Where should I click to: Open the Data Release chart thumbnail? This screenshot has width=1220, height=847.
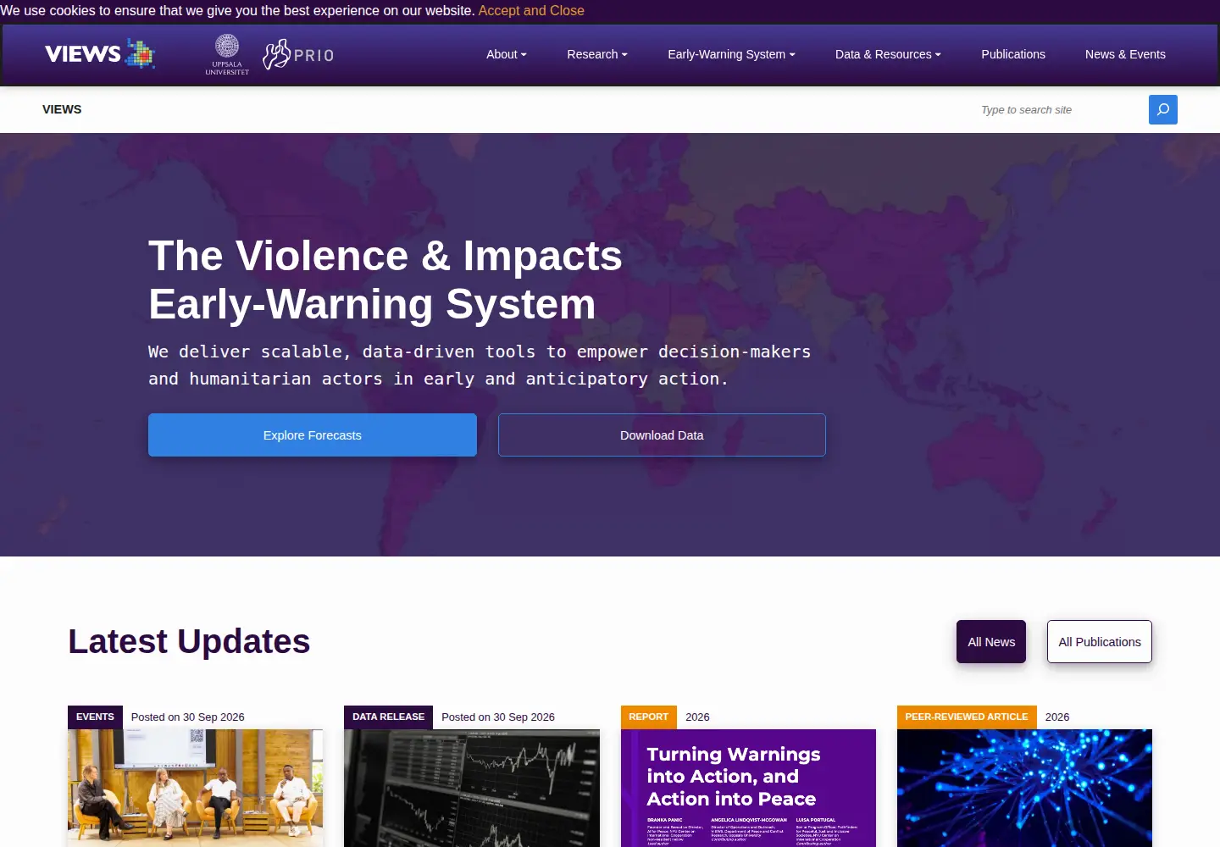(x=472, y=788)
